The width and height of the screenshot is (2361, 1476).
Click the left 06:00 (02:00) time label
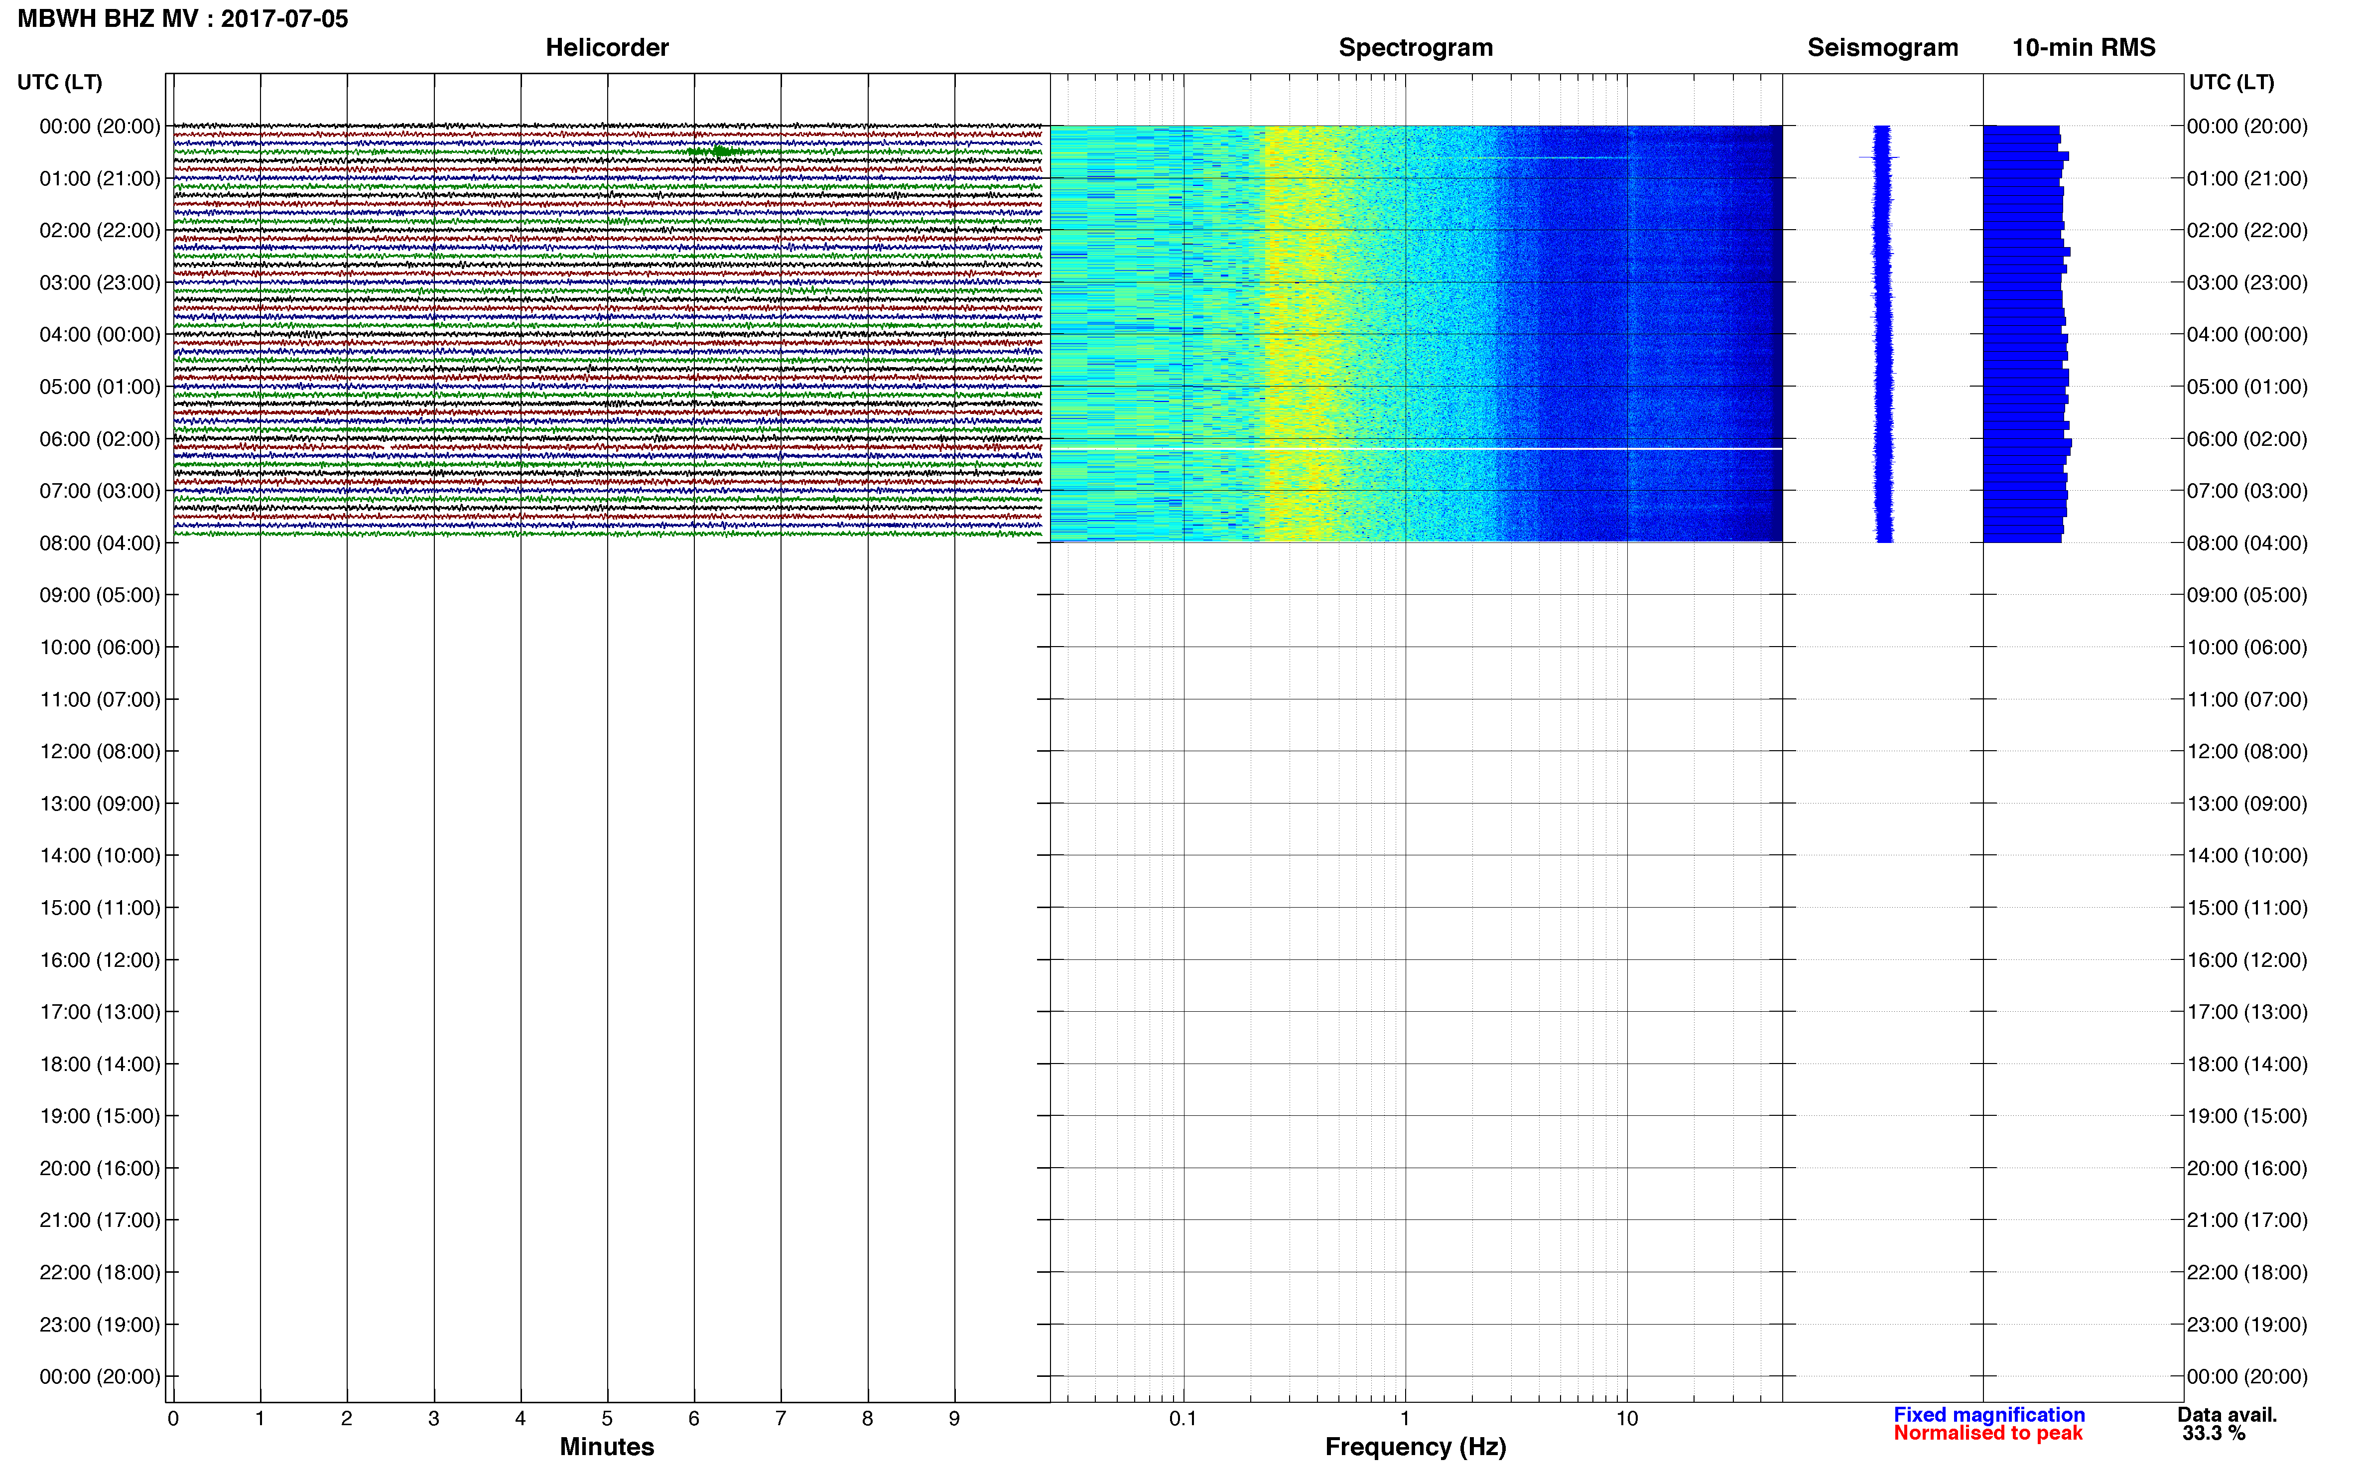click(100, 439)
